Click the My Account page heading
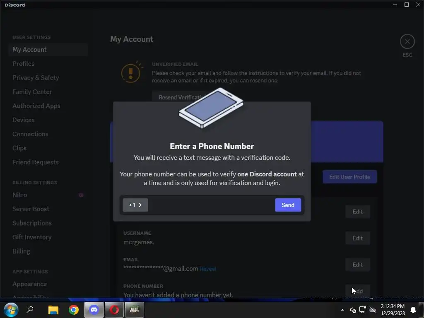424x318 pixels. [x=132, y=39]
